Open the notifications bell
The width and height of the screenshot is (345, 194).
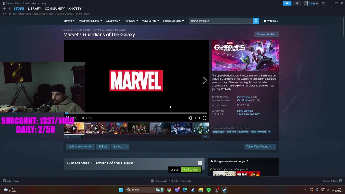[297, 3]
